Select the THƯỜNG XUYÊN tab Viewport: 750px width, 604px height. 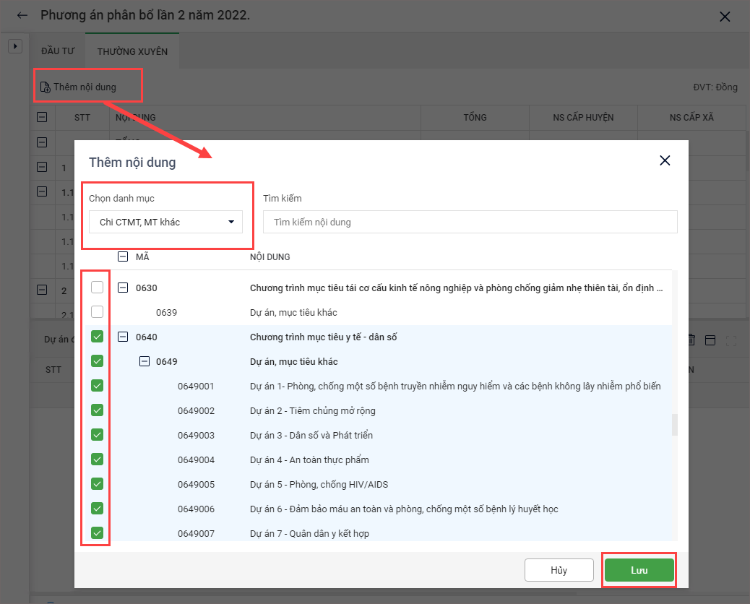click(132, 51)
